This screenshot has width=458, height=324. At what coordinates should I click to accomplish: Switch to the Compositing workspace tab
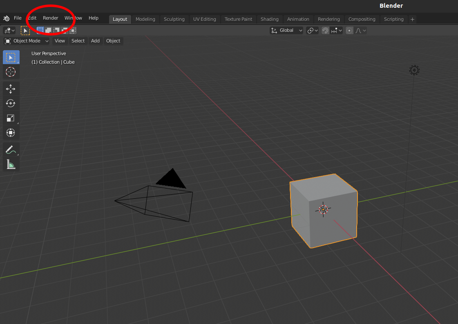point(362,19)
